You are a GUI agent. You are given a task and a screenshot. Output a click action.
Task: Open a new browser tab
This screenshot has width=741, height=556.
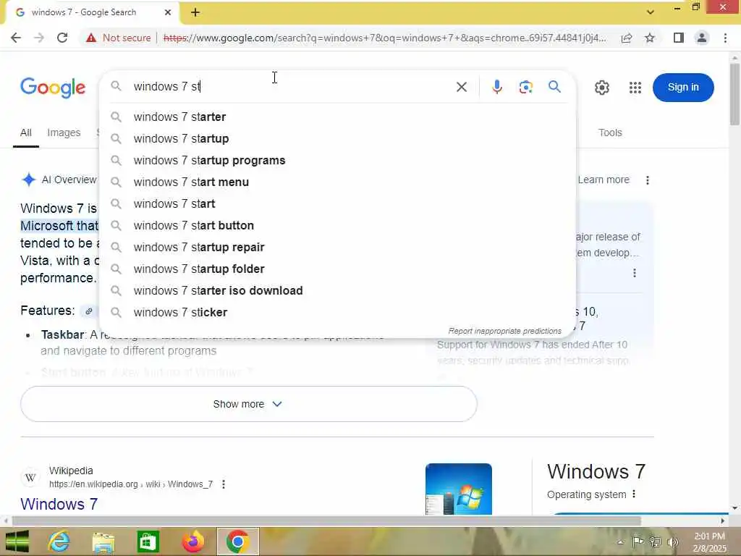point(195,13)
